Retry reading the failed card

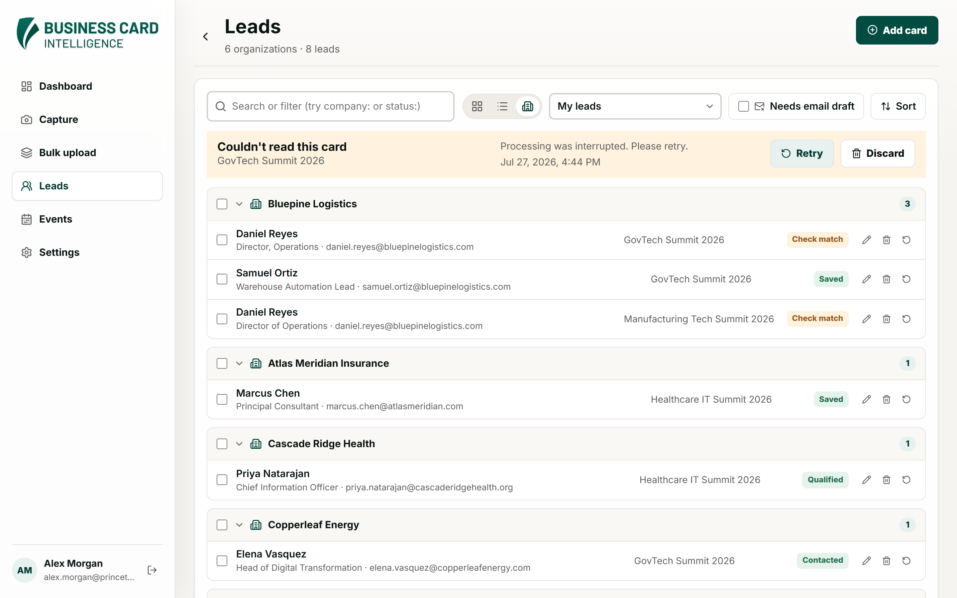click(802, 153)
